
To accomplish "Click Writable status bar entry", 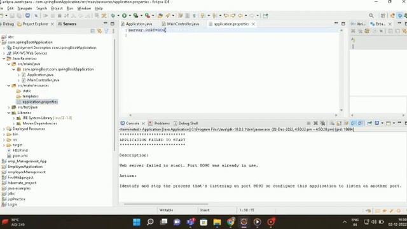I will tap(166, 210).
